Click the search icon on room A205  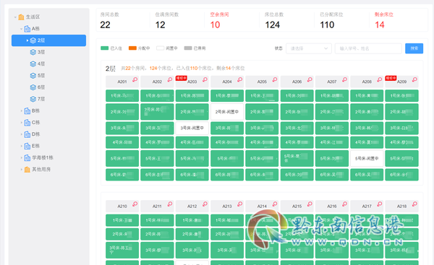(x=275, y=79)
